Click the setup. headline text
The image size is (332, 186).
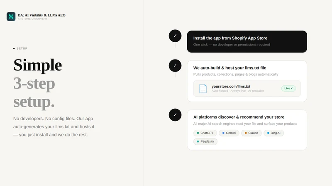coord(34,102)
